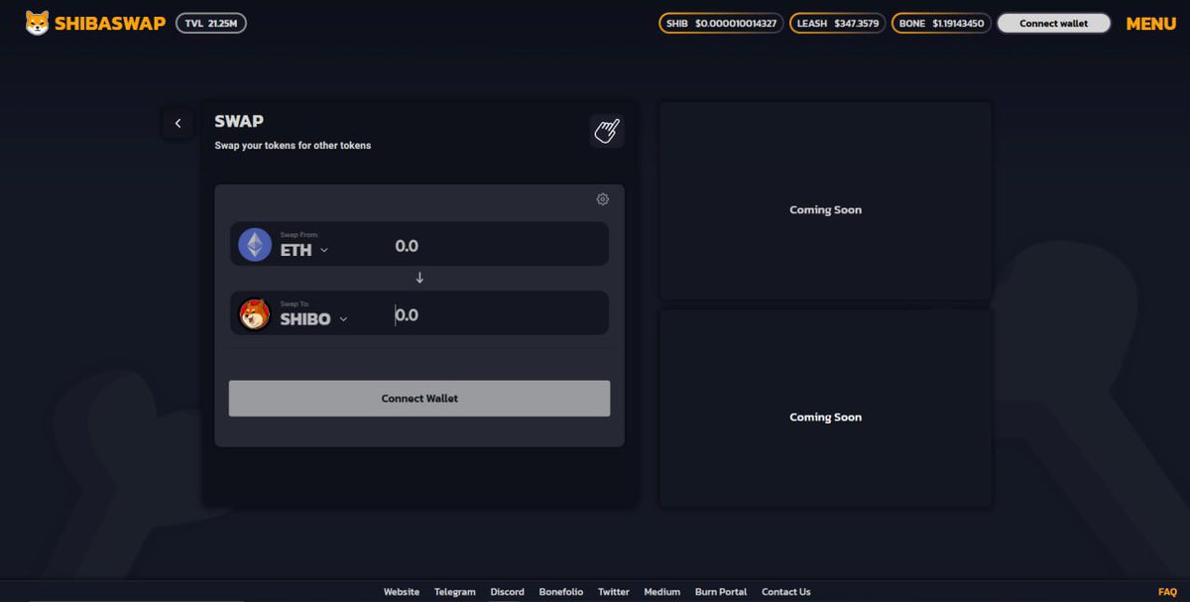Image resolution: width=1190 pixels, height=602 pixels.
Task: Go back with the left arrow button
Action: pos(178,123)
